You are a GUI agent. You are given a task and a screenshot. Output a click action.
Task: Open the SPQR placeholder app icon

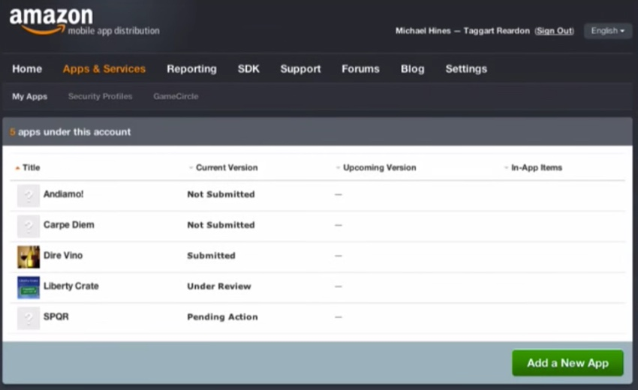pyautogui.click(x=29, y=318)
